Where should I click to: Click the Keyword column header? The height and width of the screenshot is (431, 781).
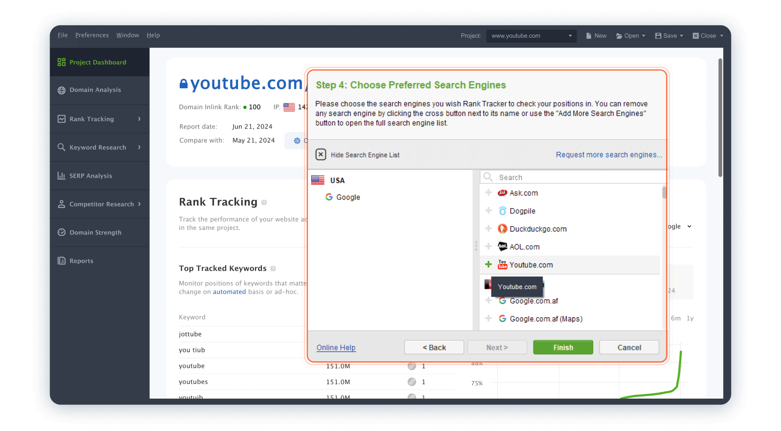point(192,317)
